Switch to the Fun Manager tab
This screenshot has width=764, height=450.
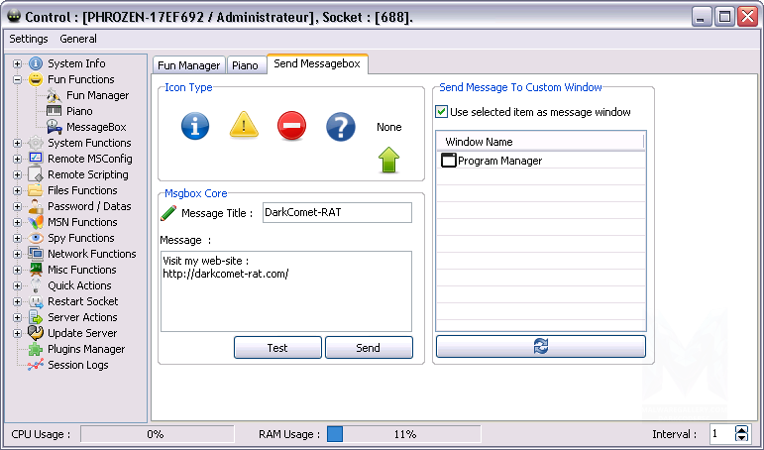[187, 65]
